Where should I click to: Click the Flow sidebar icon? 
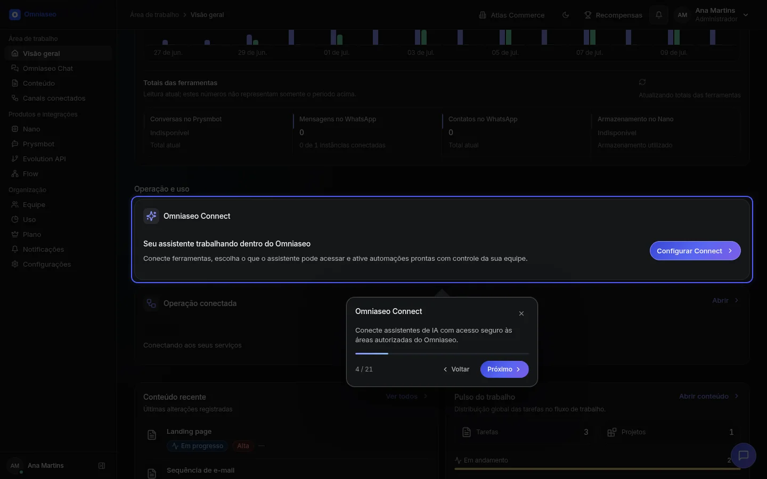[15, 174]
